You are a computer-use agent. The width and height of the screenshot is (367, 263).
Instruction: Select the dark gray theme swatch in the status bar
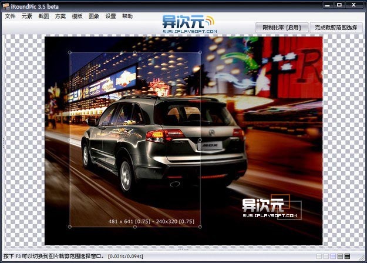[x=341, y=256]
